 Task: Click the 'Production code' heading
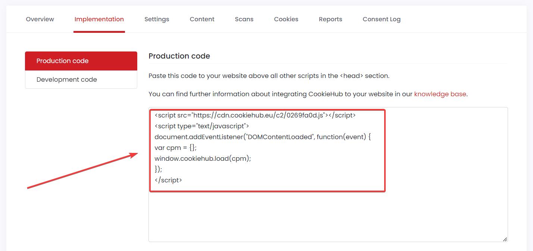pyautogui.click(x=179, y=56)
